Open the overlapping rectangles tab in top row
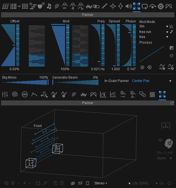The width and height of the screenshot is (176, 188). pyautogui.click(x=96, y=6)
